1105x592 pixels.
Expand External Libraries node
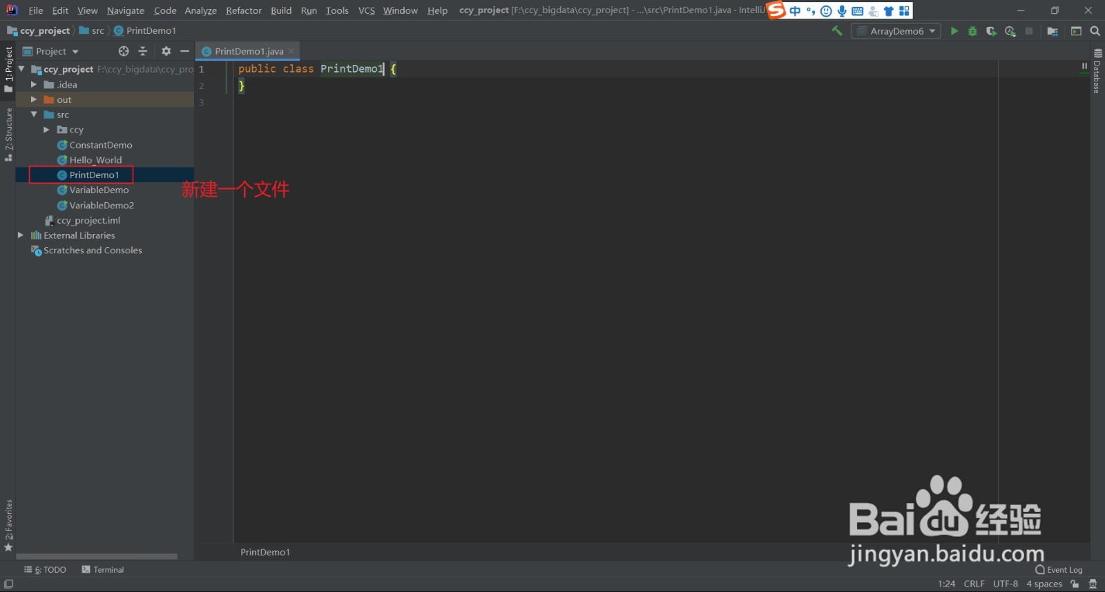click(21, 235)
